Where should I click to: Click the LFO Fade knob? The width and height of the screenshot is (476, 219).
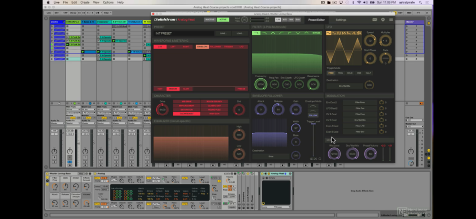[x=385, y=58]
